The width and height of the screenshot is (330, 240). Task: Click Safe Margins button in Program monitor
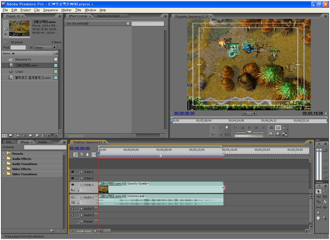pos(278,128)
